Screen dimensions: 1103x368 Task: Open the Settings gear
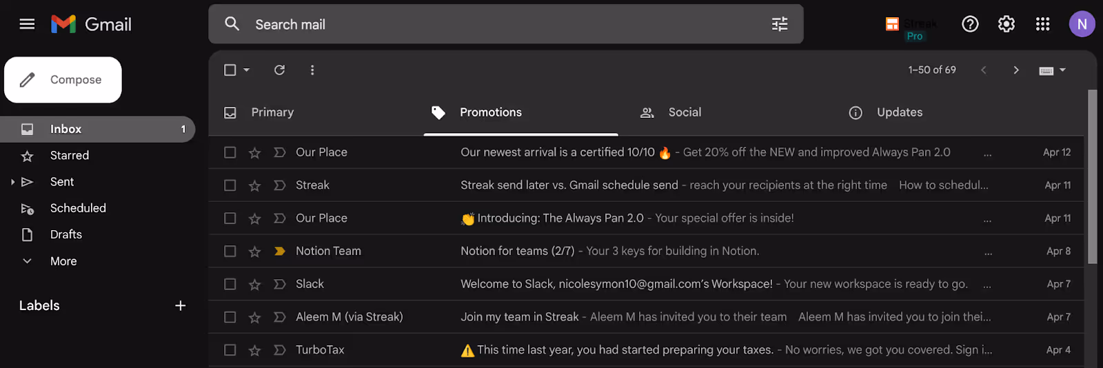click(x=1006, y=24)
